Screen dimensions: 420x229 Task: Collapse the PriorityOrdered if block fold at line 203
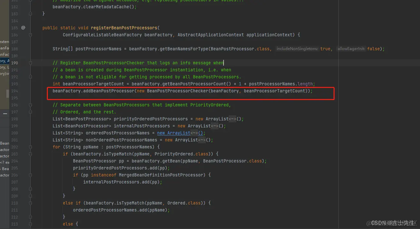point(31,154)
